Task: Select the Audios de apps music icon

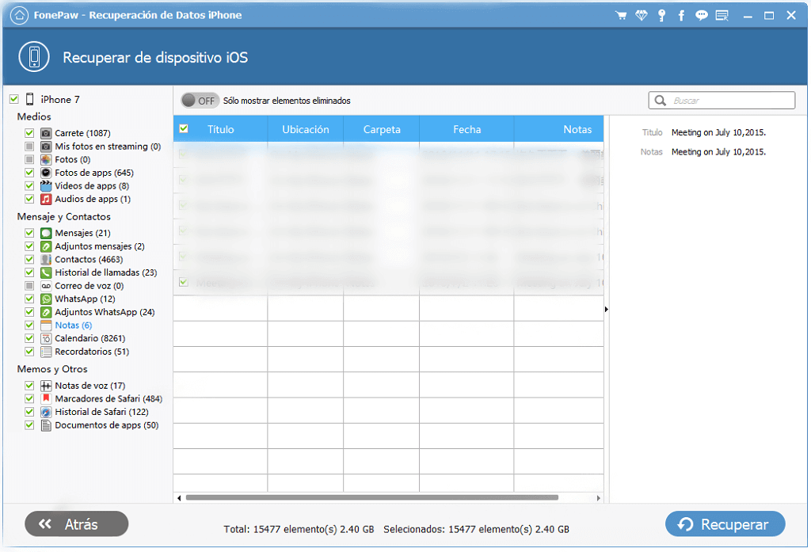Action: click(x=46, y=199)
